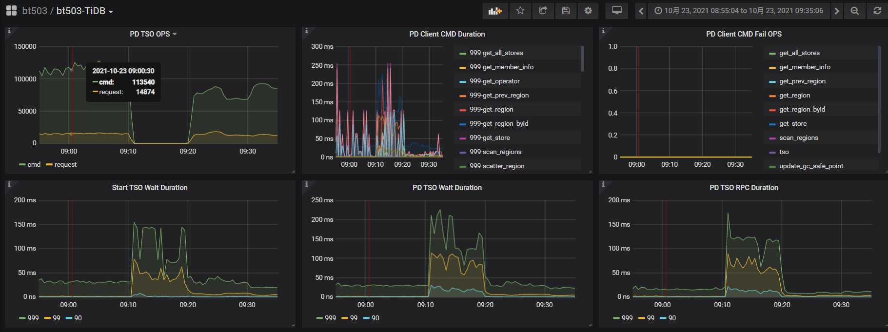The width and height of the screenshot is (888, 332).
Task: Zoom out time range magnifier icon
Action: [854, 11]
